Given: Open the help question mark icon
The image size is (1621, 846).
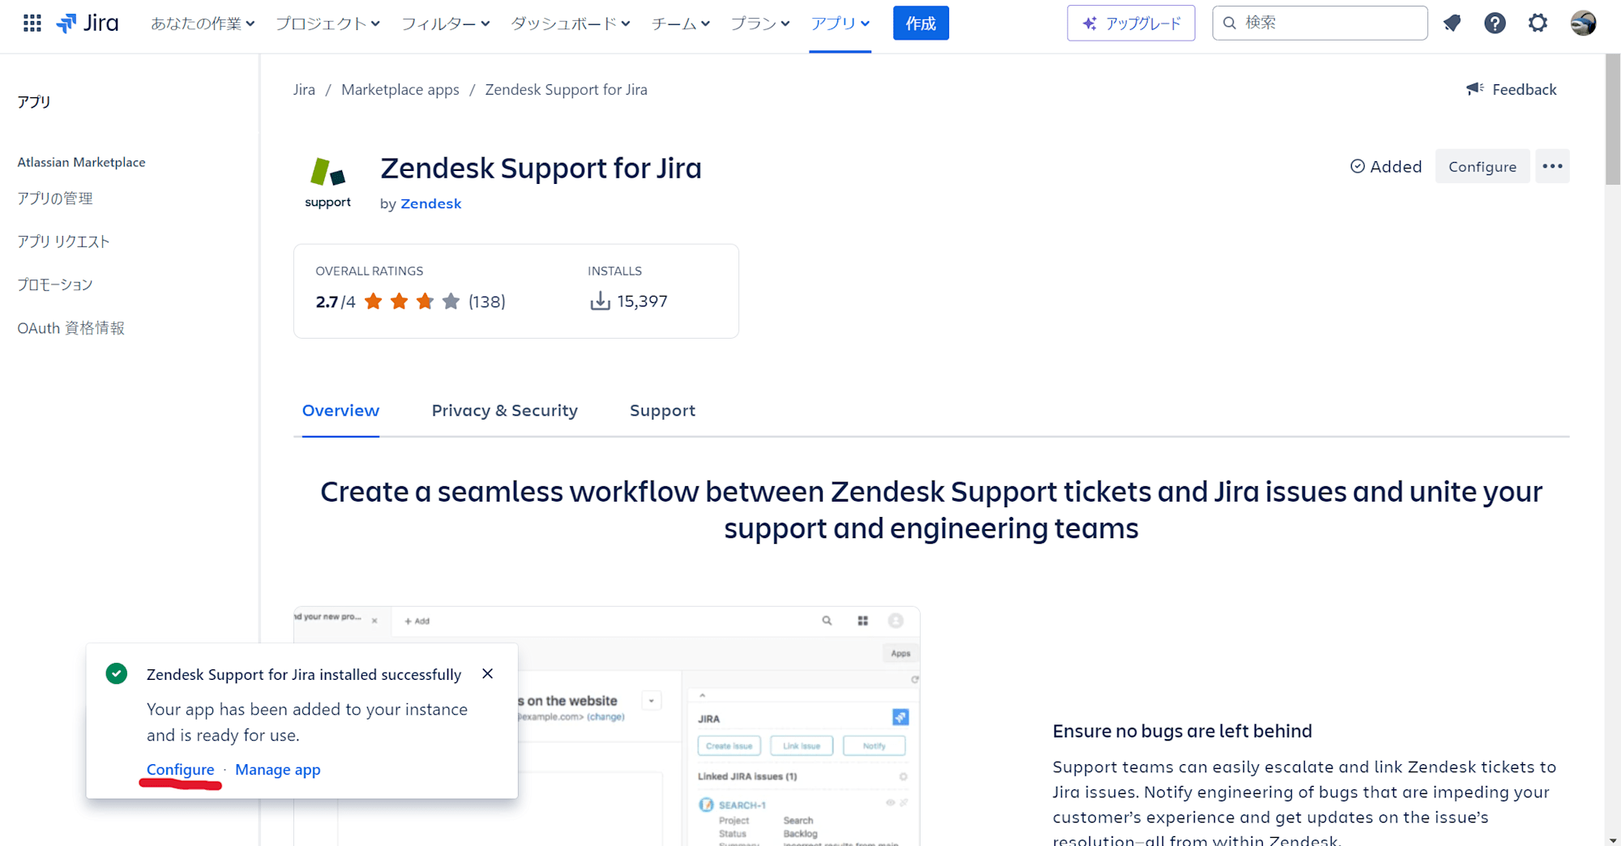Looking at the screenshot, I should click(x=1495, y=23).
